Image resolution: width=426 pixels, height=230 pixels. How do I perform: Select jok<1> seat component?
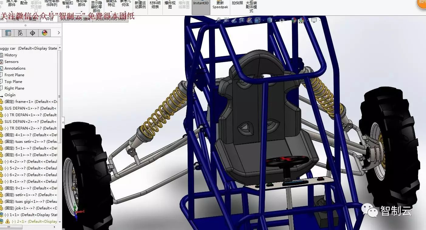point(29,208)
